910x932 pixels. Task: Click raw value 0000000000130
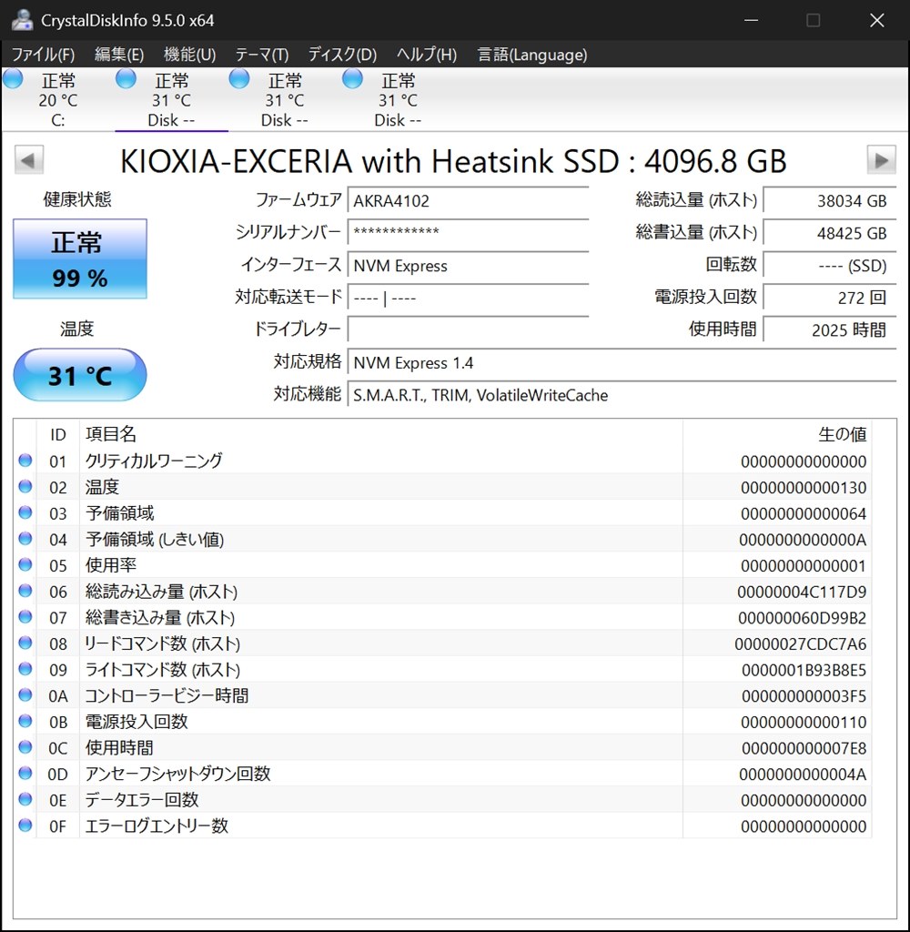[x=804, y=488]
